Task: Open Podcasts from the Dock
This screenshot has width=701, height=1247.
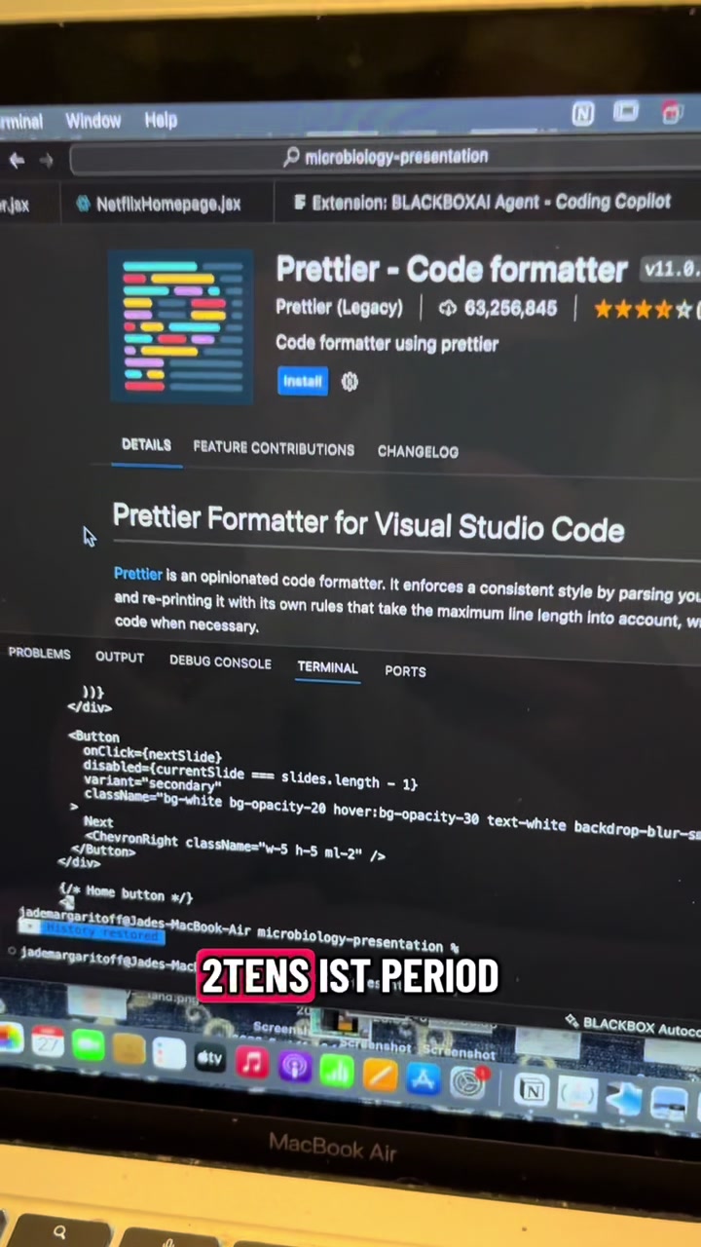Action: point(293,1066)
